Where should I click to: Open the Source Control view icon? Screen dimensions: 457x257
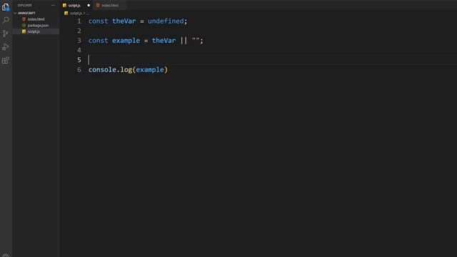pyautogui.click(x=6, y=34)
